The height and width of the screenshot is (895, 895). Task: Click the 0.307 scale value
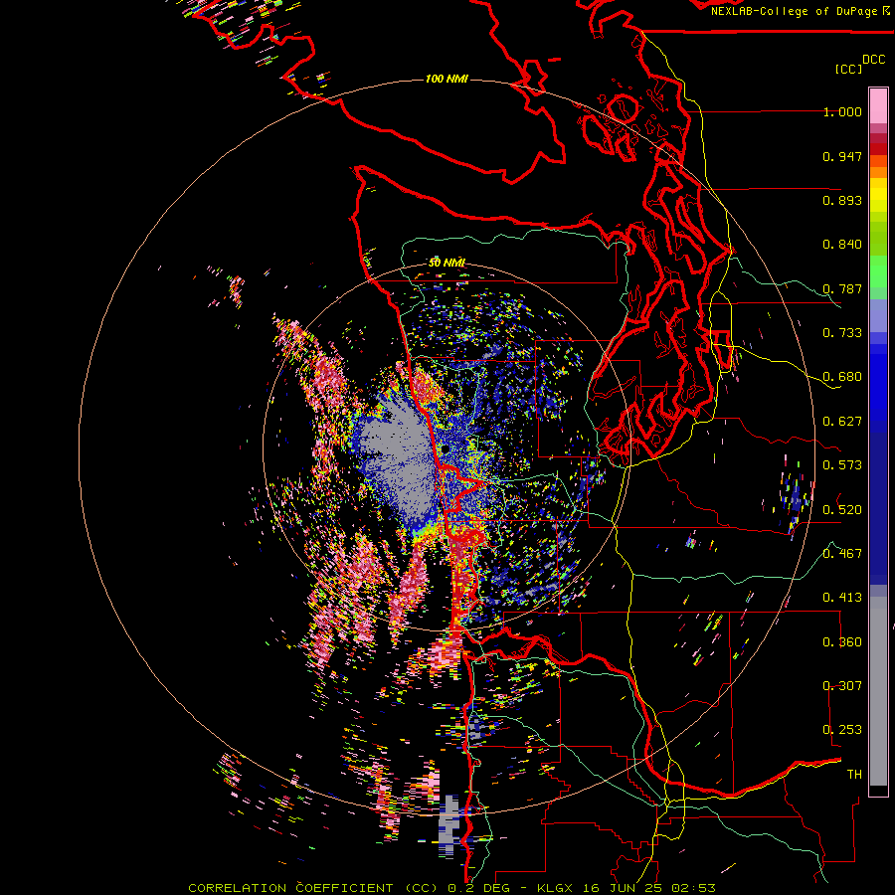point(842,685)
